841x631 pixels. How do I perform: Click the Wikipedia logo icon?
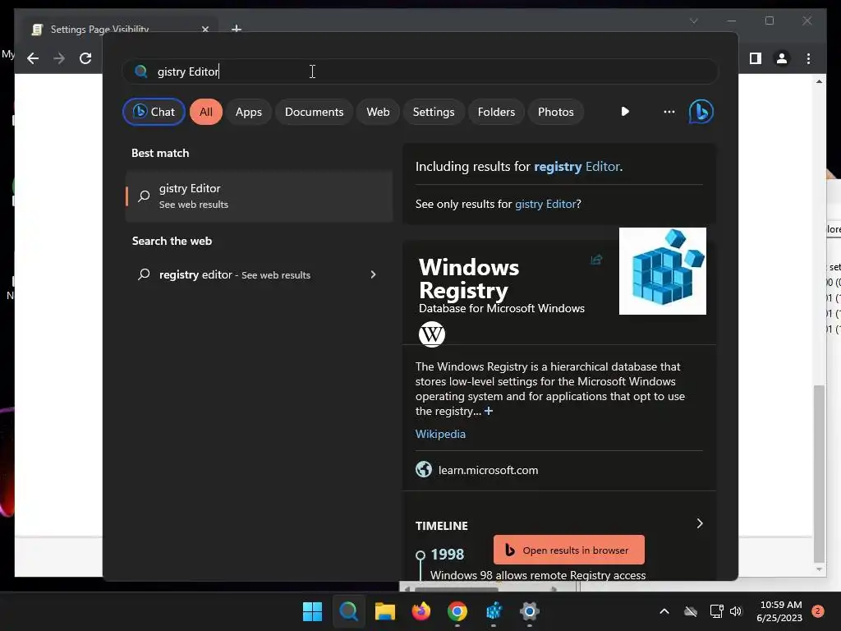click(432, 334)
